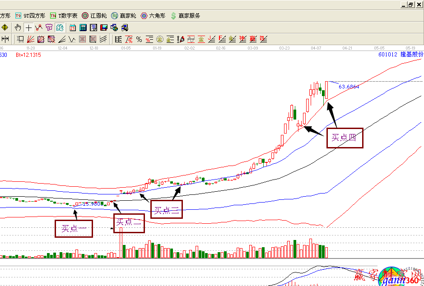This screenshot has height=286, width=424.
Task: Click the zigzag wave line tool
Action: 39,28
